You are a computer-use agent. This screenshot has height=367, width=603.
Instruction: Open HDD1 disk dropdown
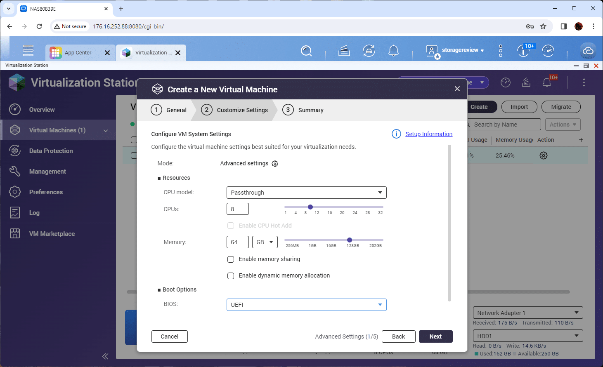(x=528, y=336)
